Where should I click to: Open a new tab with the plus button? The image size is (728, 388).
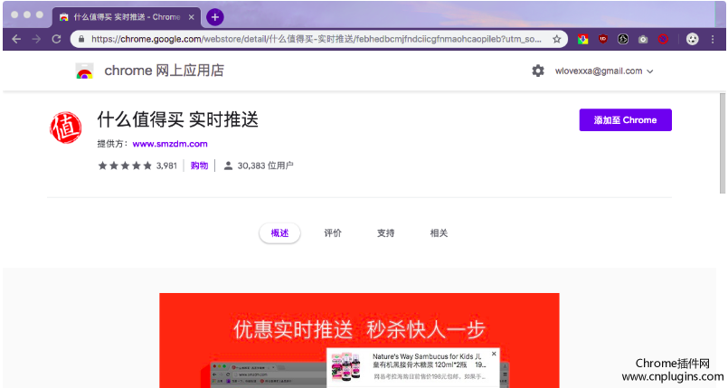(x=214, y=18)
